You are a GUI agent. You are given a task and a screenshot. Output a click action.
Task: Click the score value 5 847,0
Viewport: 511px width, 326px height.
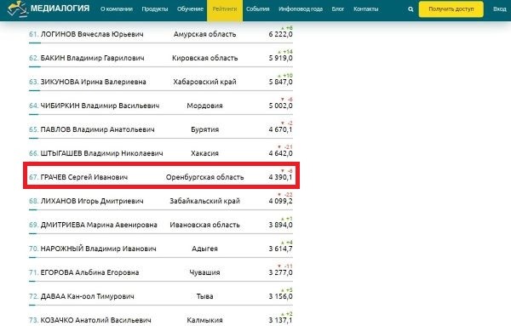point(280,82)
